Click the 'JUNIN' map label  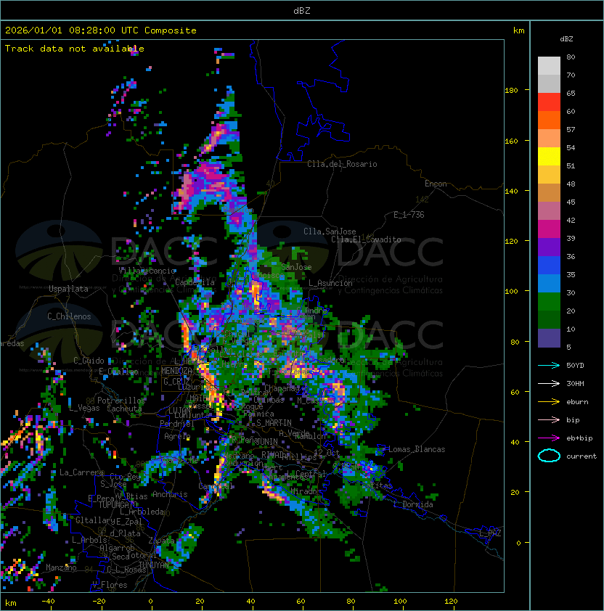point(267,441)
